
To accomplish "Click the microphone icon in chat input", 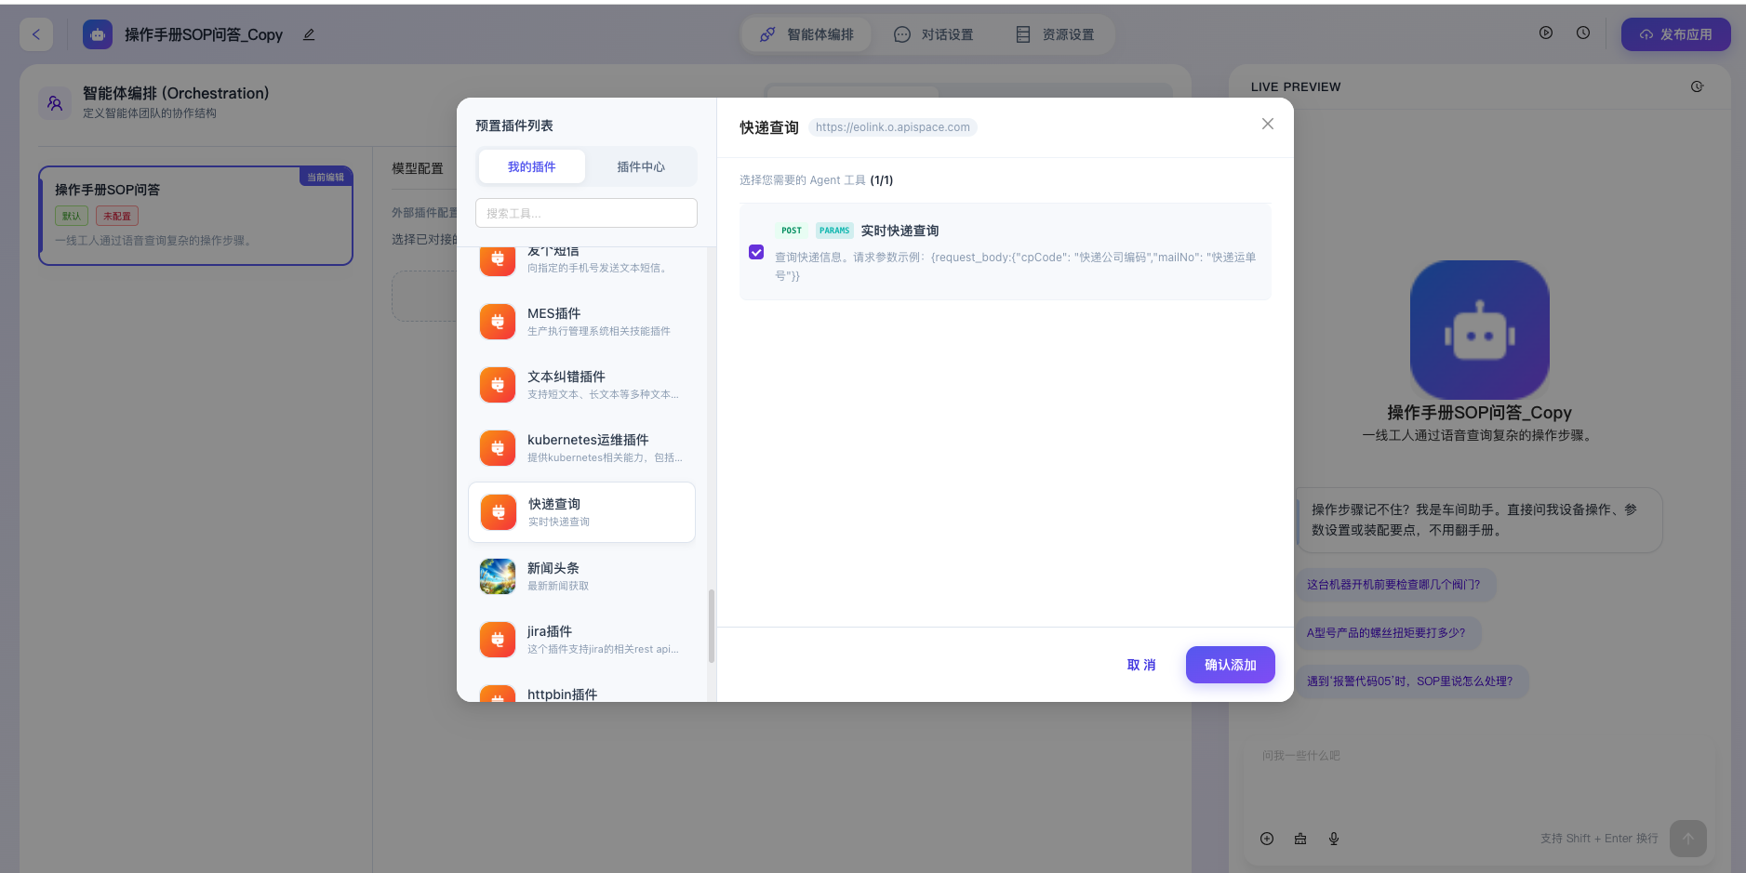I will [1333, 839].
